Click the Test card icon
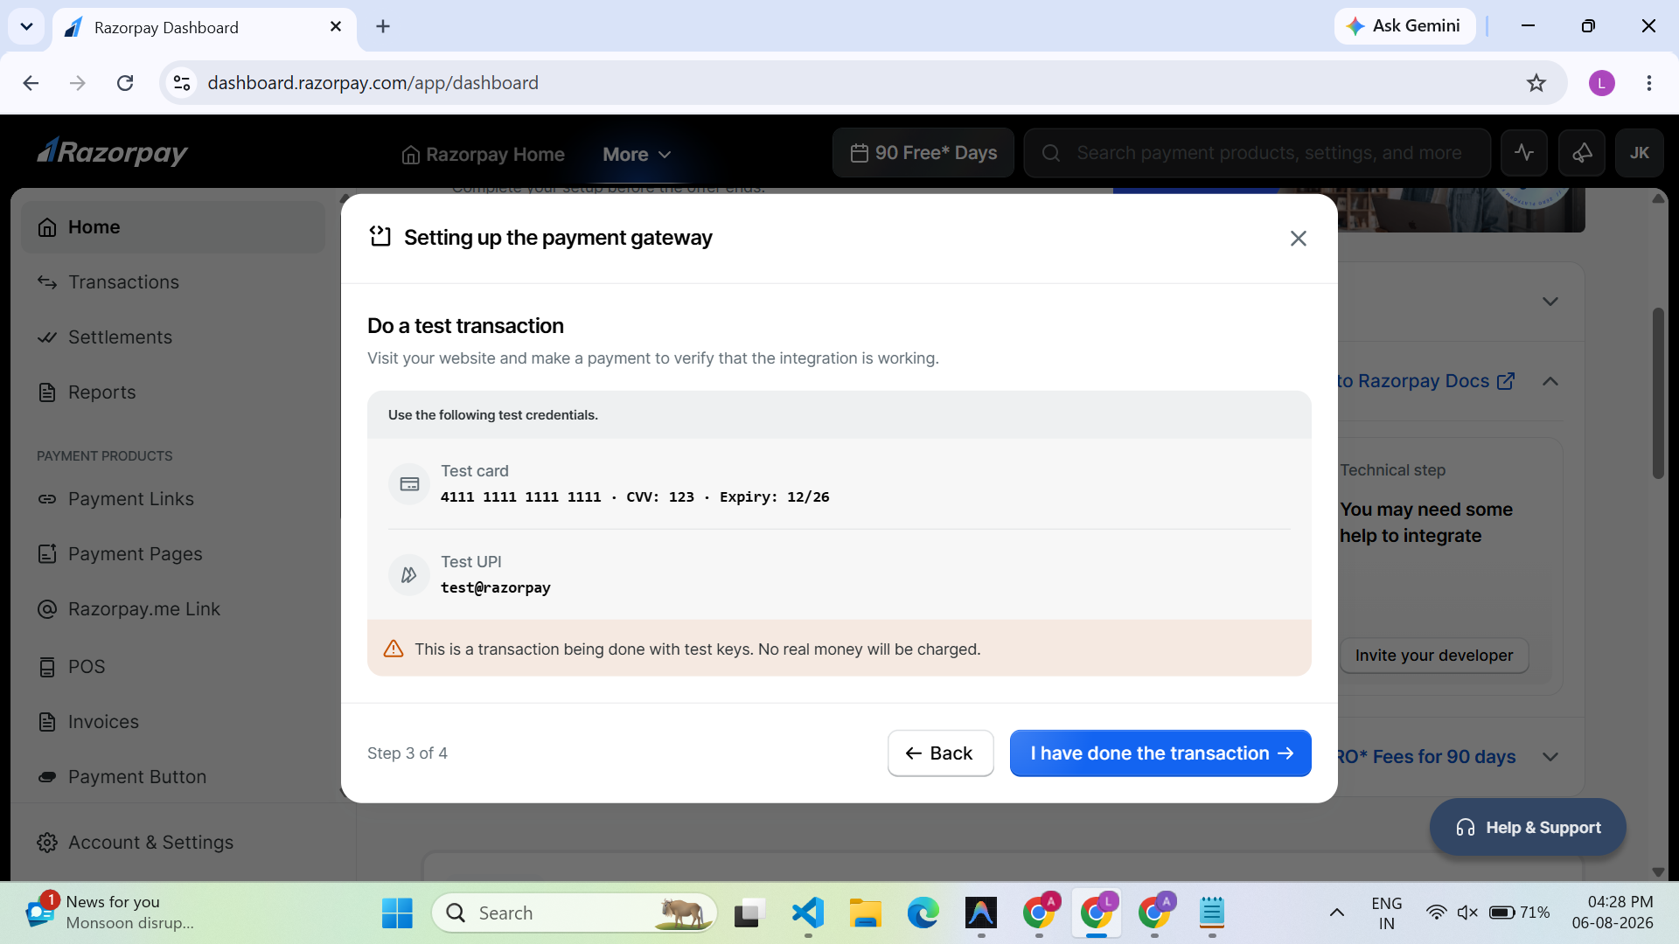The image size is (1679, 944). pyautogui.click(x=409, y=484)
